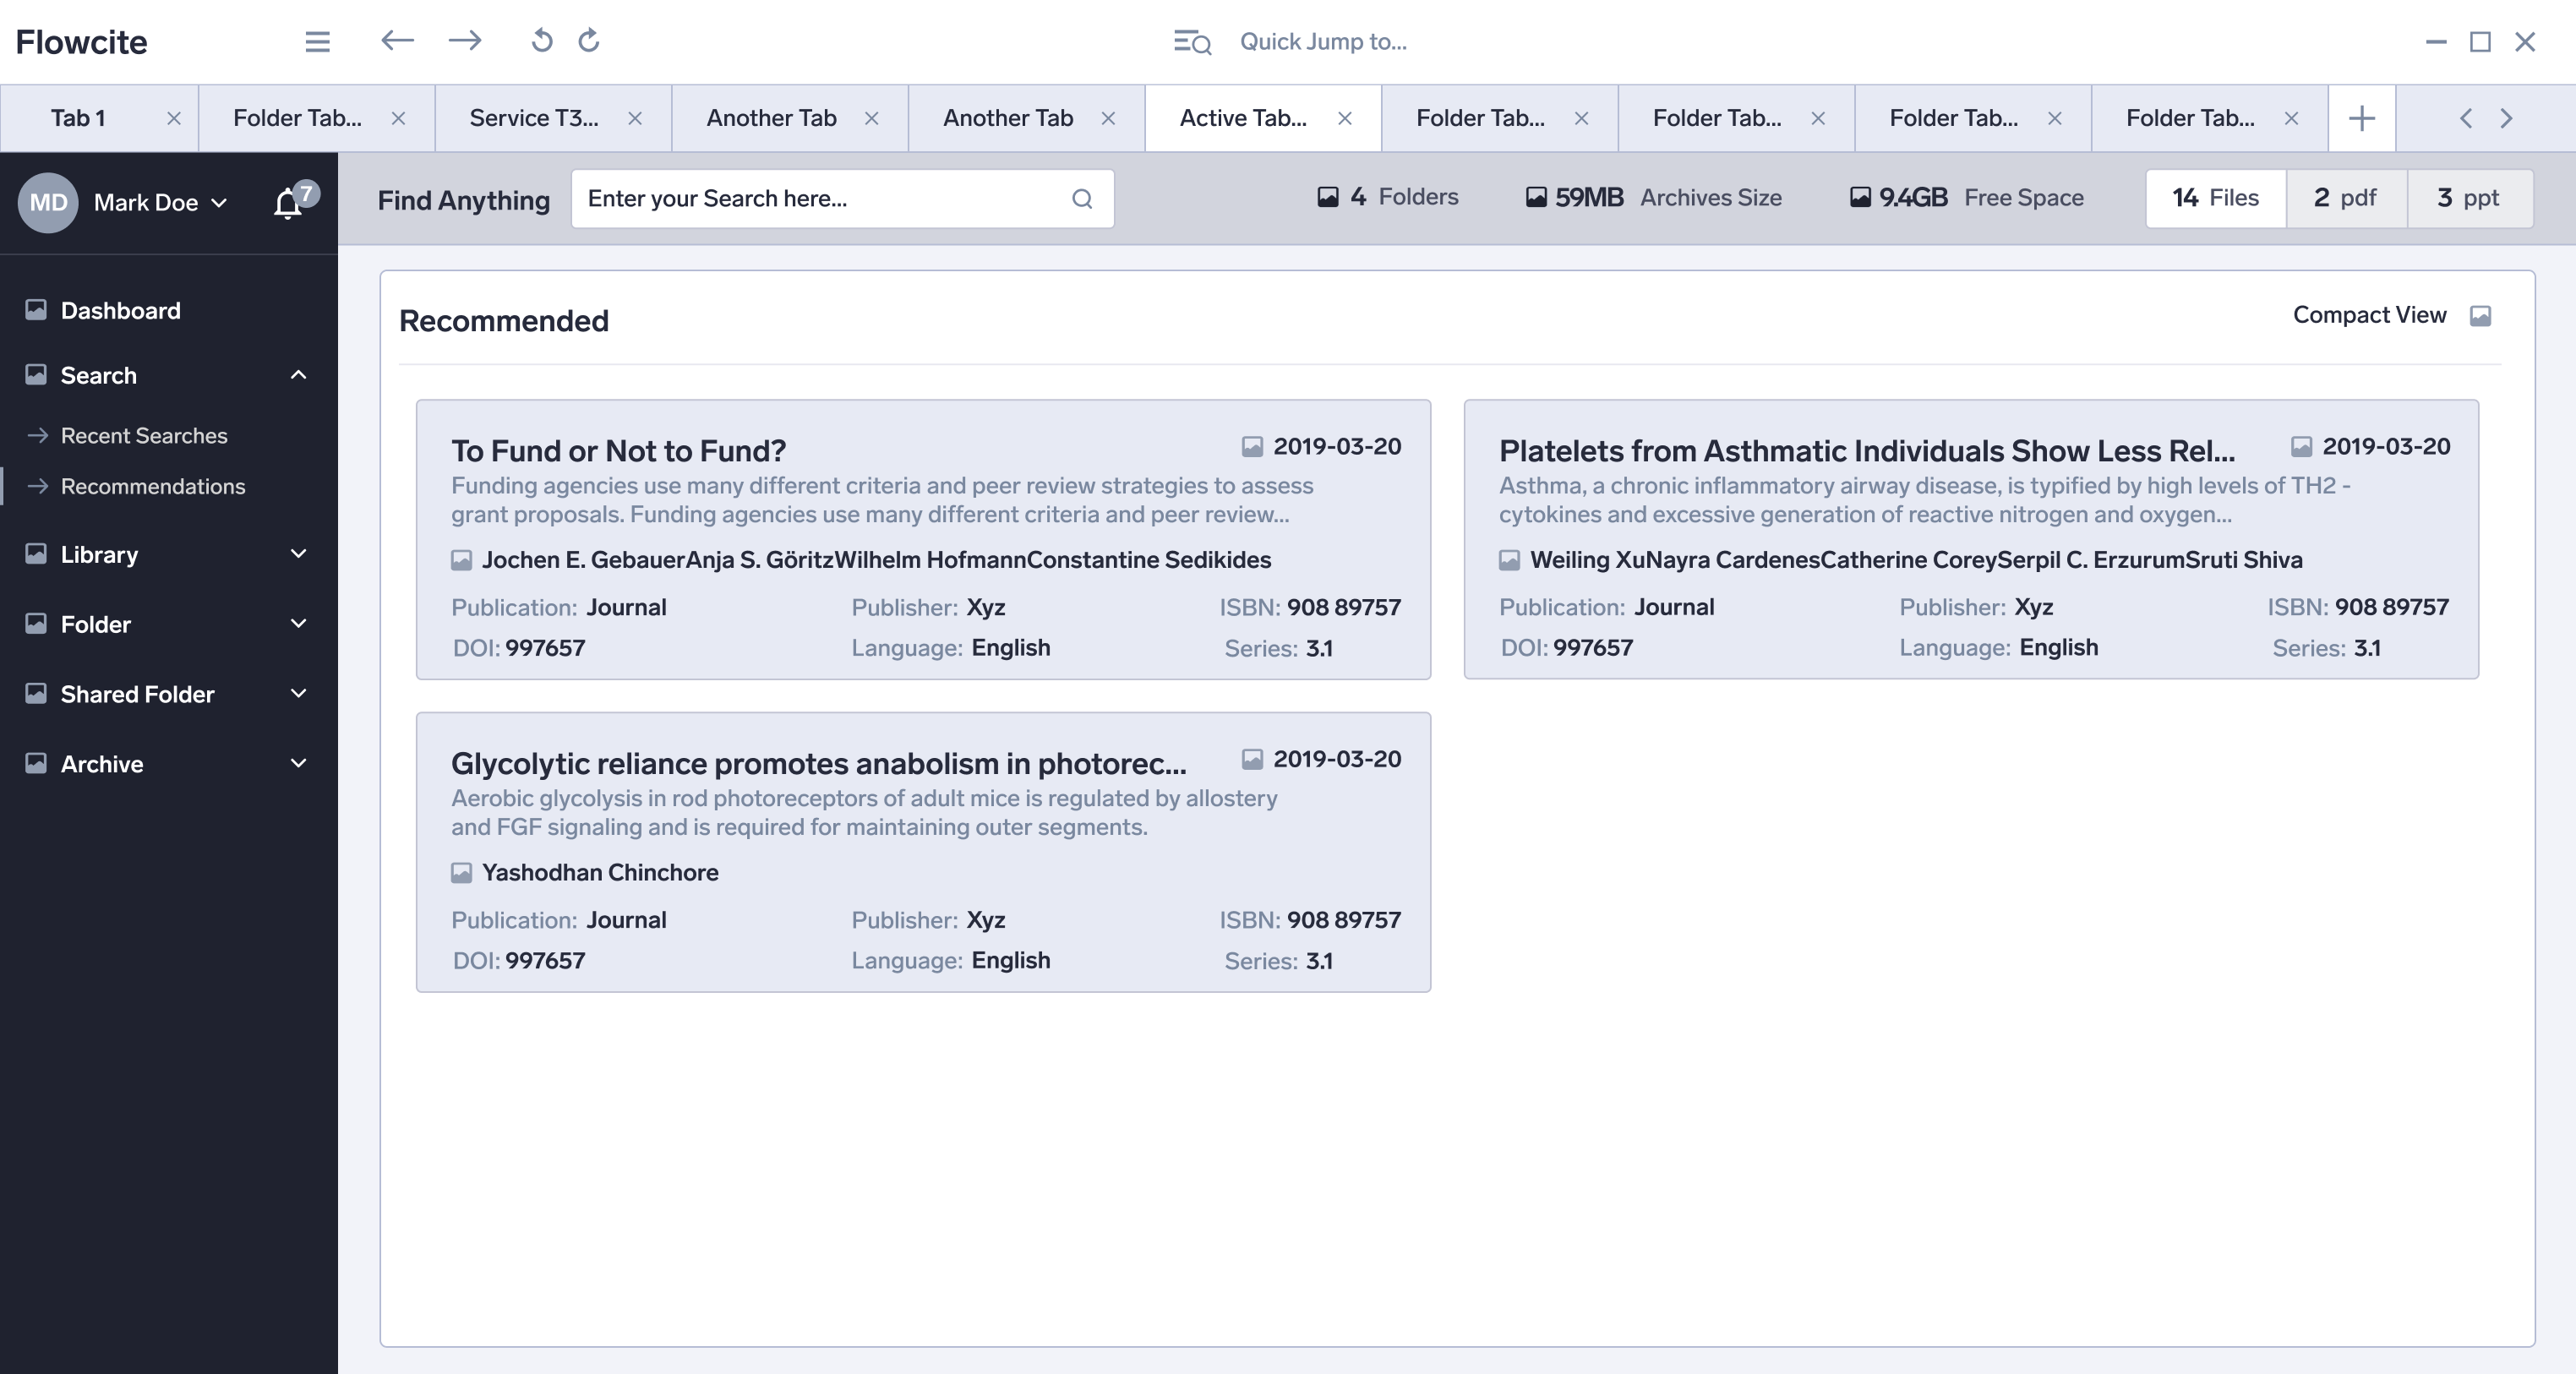2576x1374 pixels.
Task: Select the 2 pdf file filter
Action: 2345,198
